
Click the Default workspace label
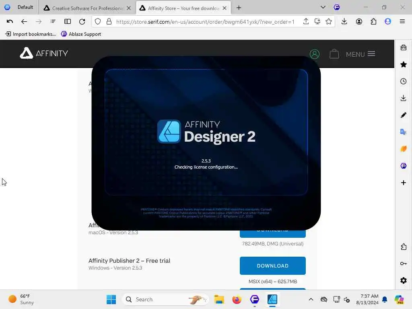pos(25,7)
